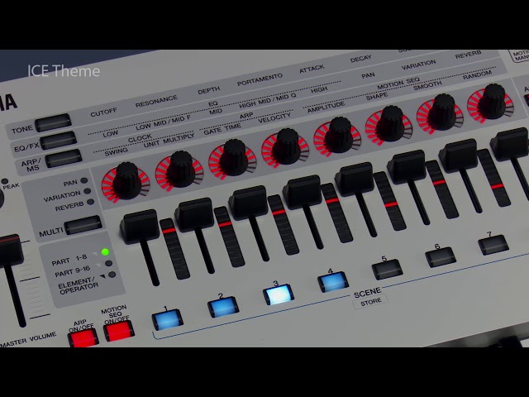This screenshot has width=529, height=397.
Task: Click the CLOCK label text
Action: [140, 138]
